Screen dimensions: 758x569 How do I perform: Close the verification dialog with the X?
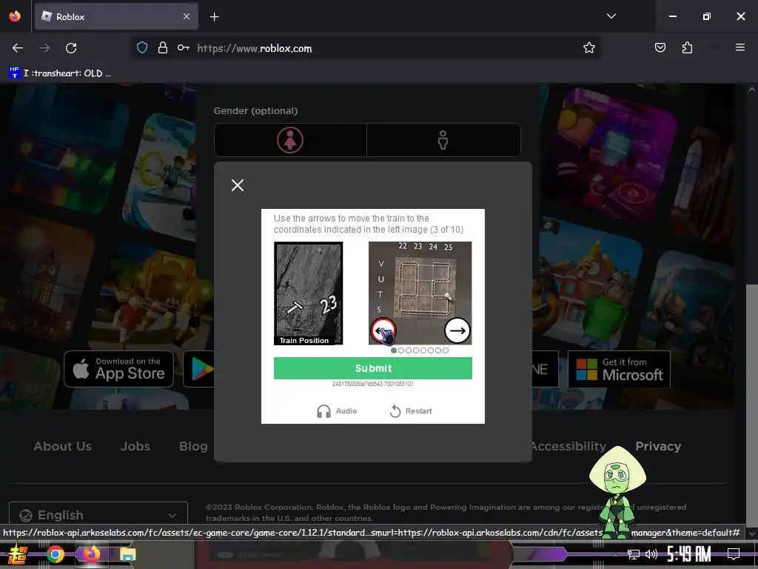(238, 185)
